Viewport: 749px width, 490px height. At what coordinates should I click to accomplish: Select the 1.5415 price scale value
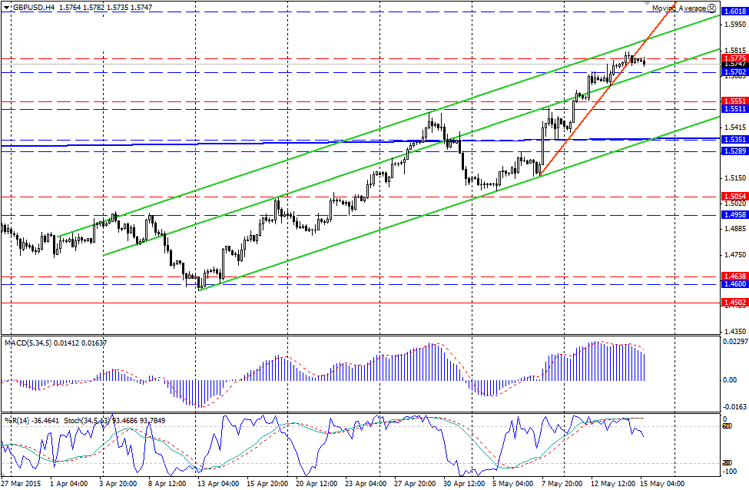point(735,127)
